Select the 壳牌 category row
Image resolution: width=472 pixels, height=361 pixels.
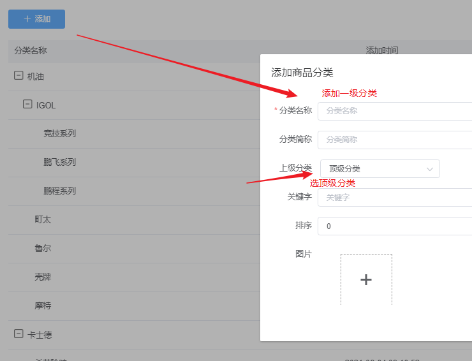[43, 277]
